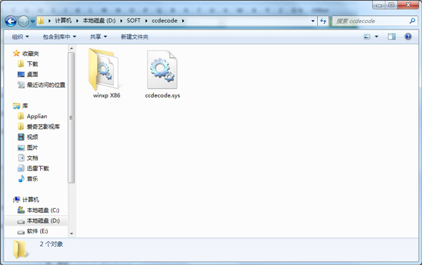422x265 pixels.
Task: Open the view options dropdown arrow
Action: [376, 37]
